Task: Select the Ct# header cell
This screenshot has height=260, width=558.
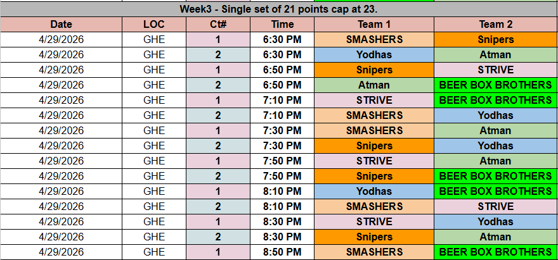Action: point(218,25)
